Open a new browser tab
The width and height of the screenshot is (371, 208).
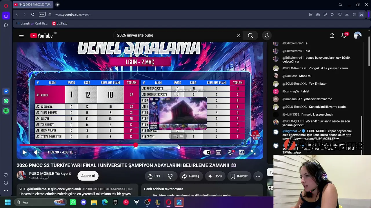(57, 5)
